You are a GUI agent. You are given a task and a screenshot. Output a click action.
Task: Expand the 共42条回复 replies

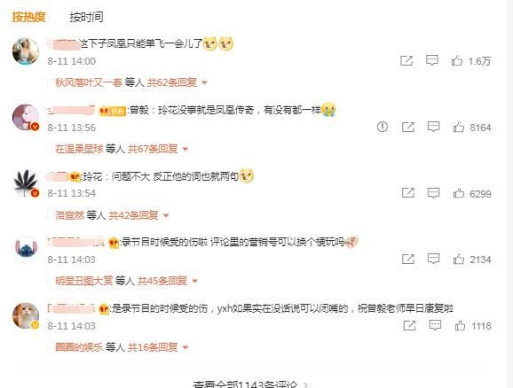138,215
